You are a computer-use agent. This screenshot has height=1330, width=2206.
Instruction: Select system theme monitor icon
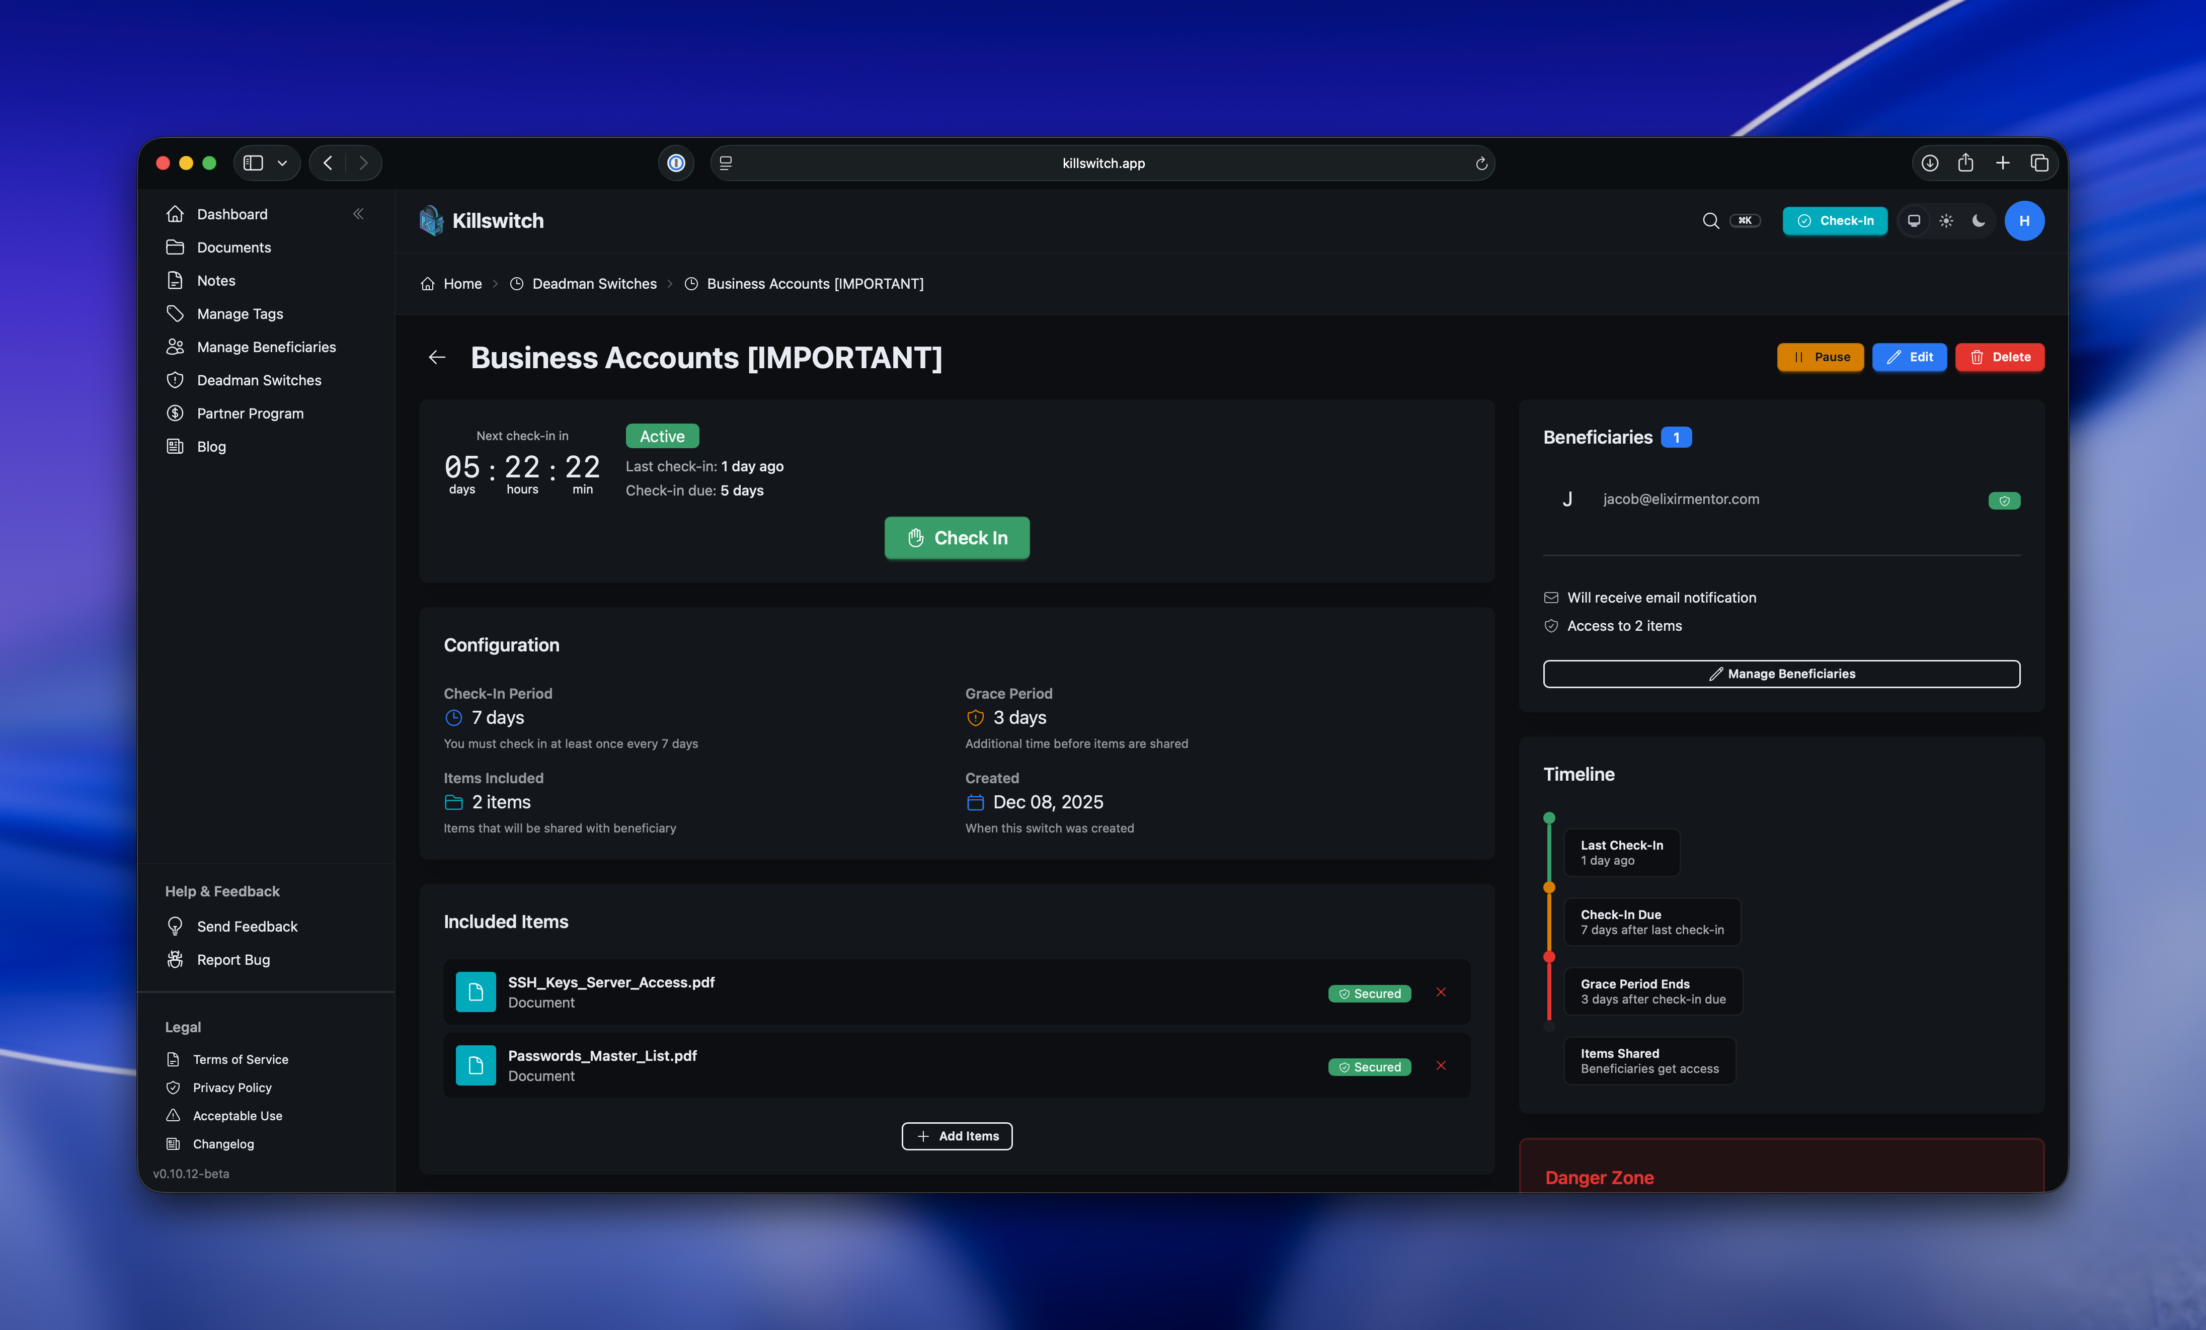click(x=1914, y=221)
